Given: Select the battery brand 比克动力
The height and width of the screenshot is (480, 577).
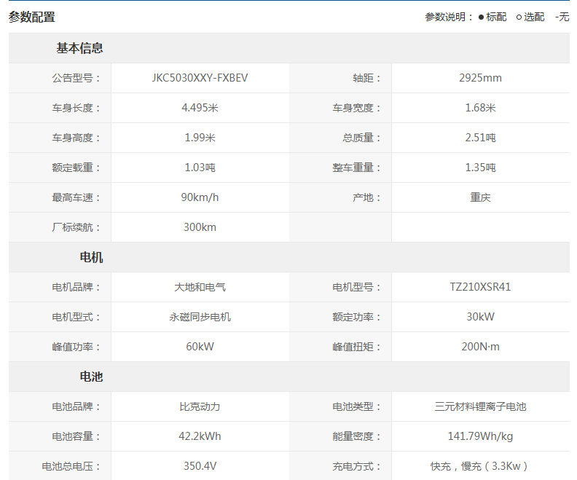Looking at the screenshot, I should [x=200, y=406].
